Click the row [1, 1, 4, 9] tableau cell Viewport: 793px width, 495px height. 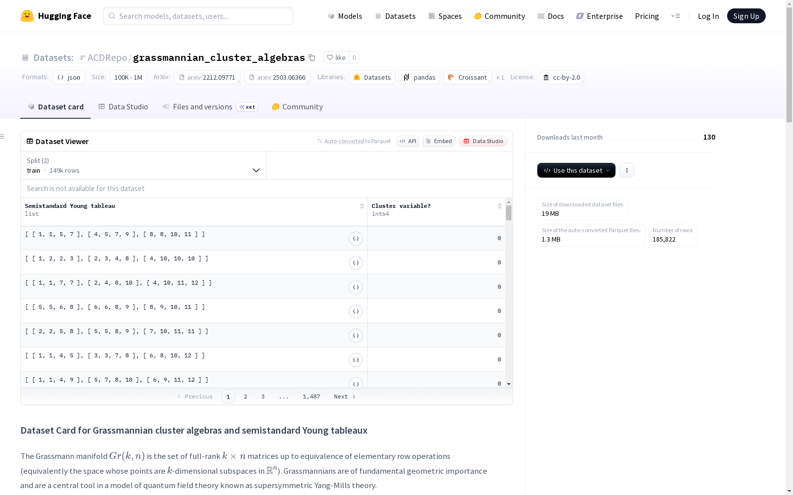[194, 380]
